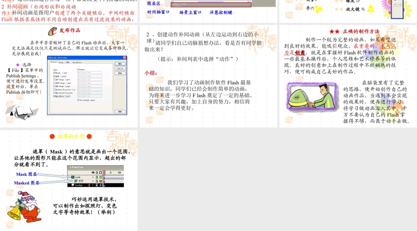Click frame 5 marker on the Timeline ruler
The image size is (417, 231).
point(111,172)
